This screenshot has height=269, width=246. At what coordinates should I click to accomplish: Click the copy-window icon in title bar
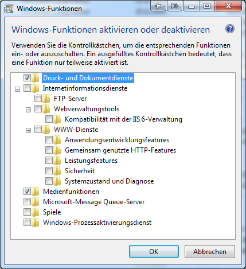(x=174, y=6)
